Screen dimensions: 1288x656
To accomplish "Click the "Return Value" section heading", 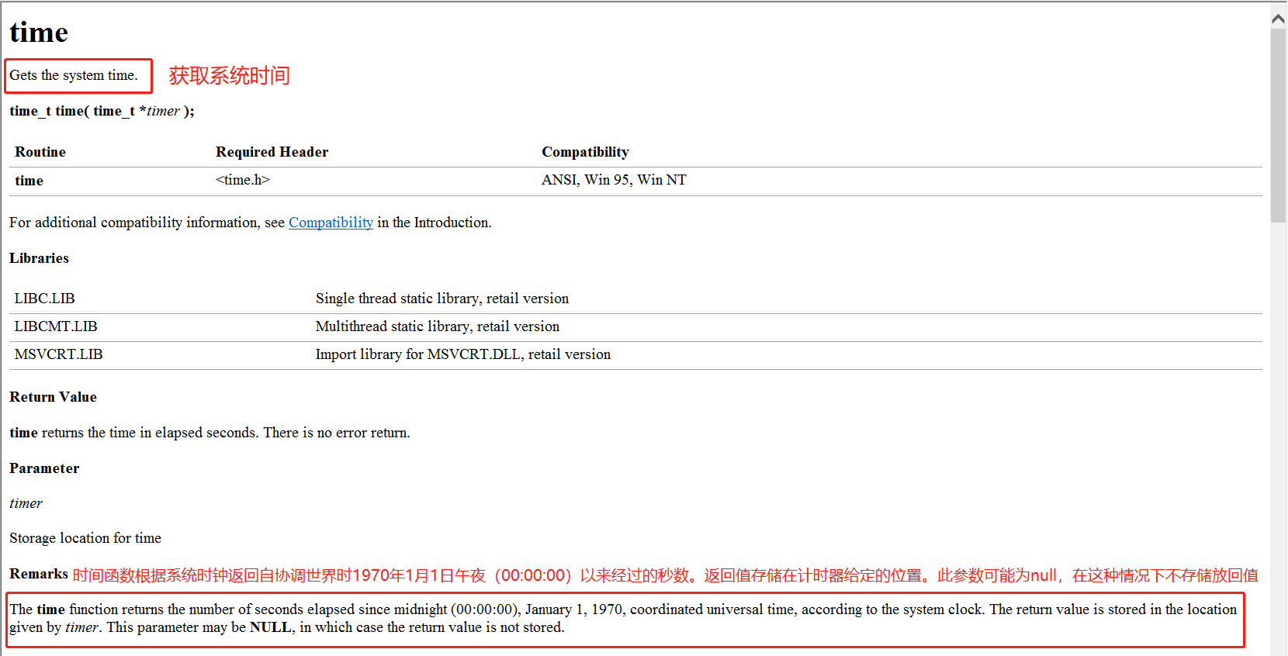I will coord(53,397).
